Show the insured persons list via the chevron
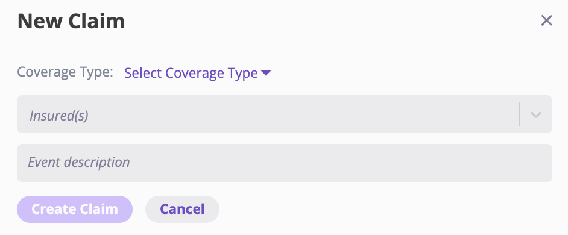The height and width of the screenshot is (235, 568). tap(536, 114)
